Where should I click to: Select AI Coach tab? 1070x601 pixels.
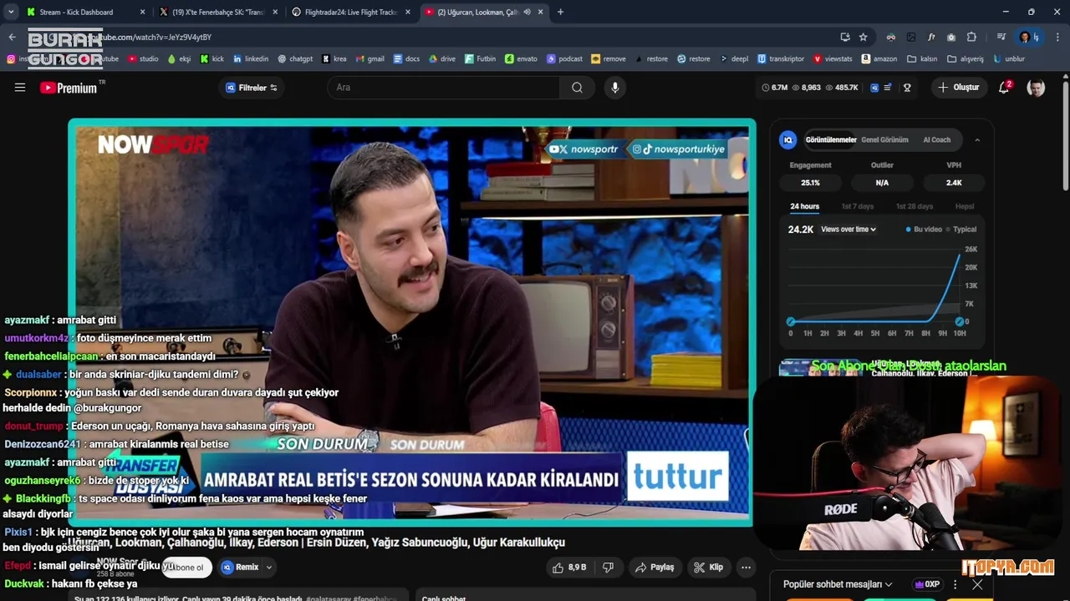click(936, 140)
